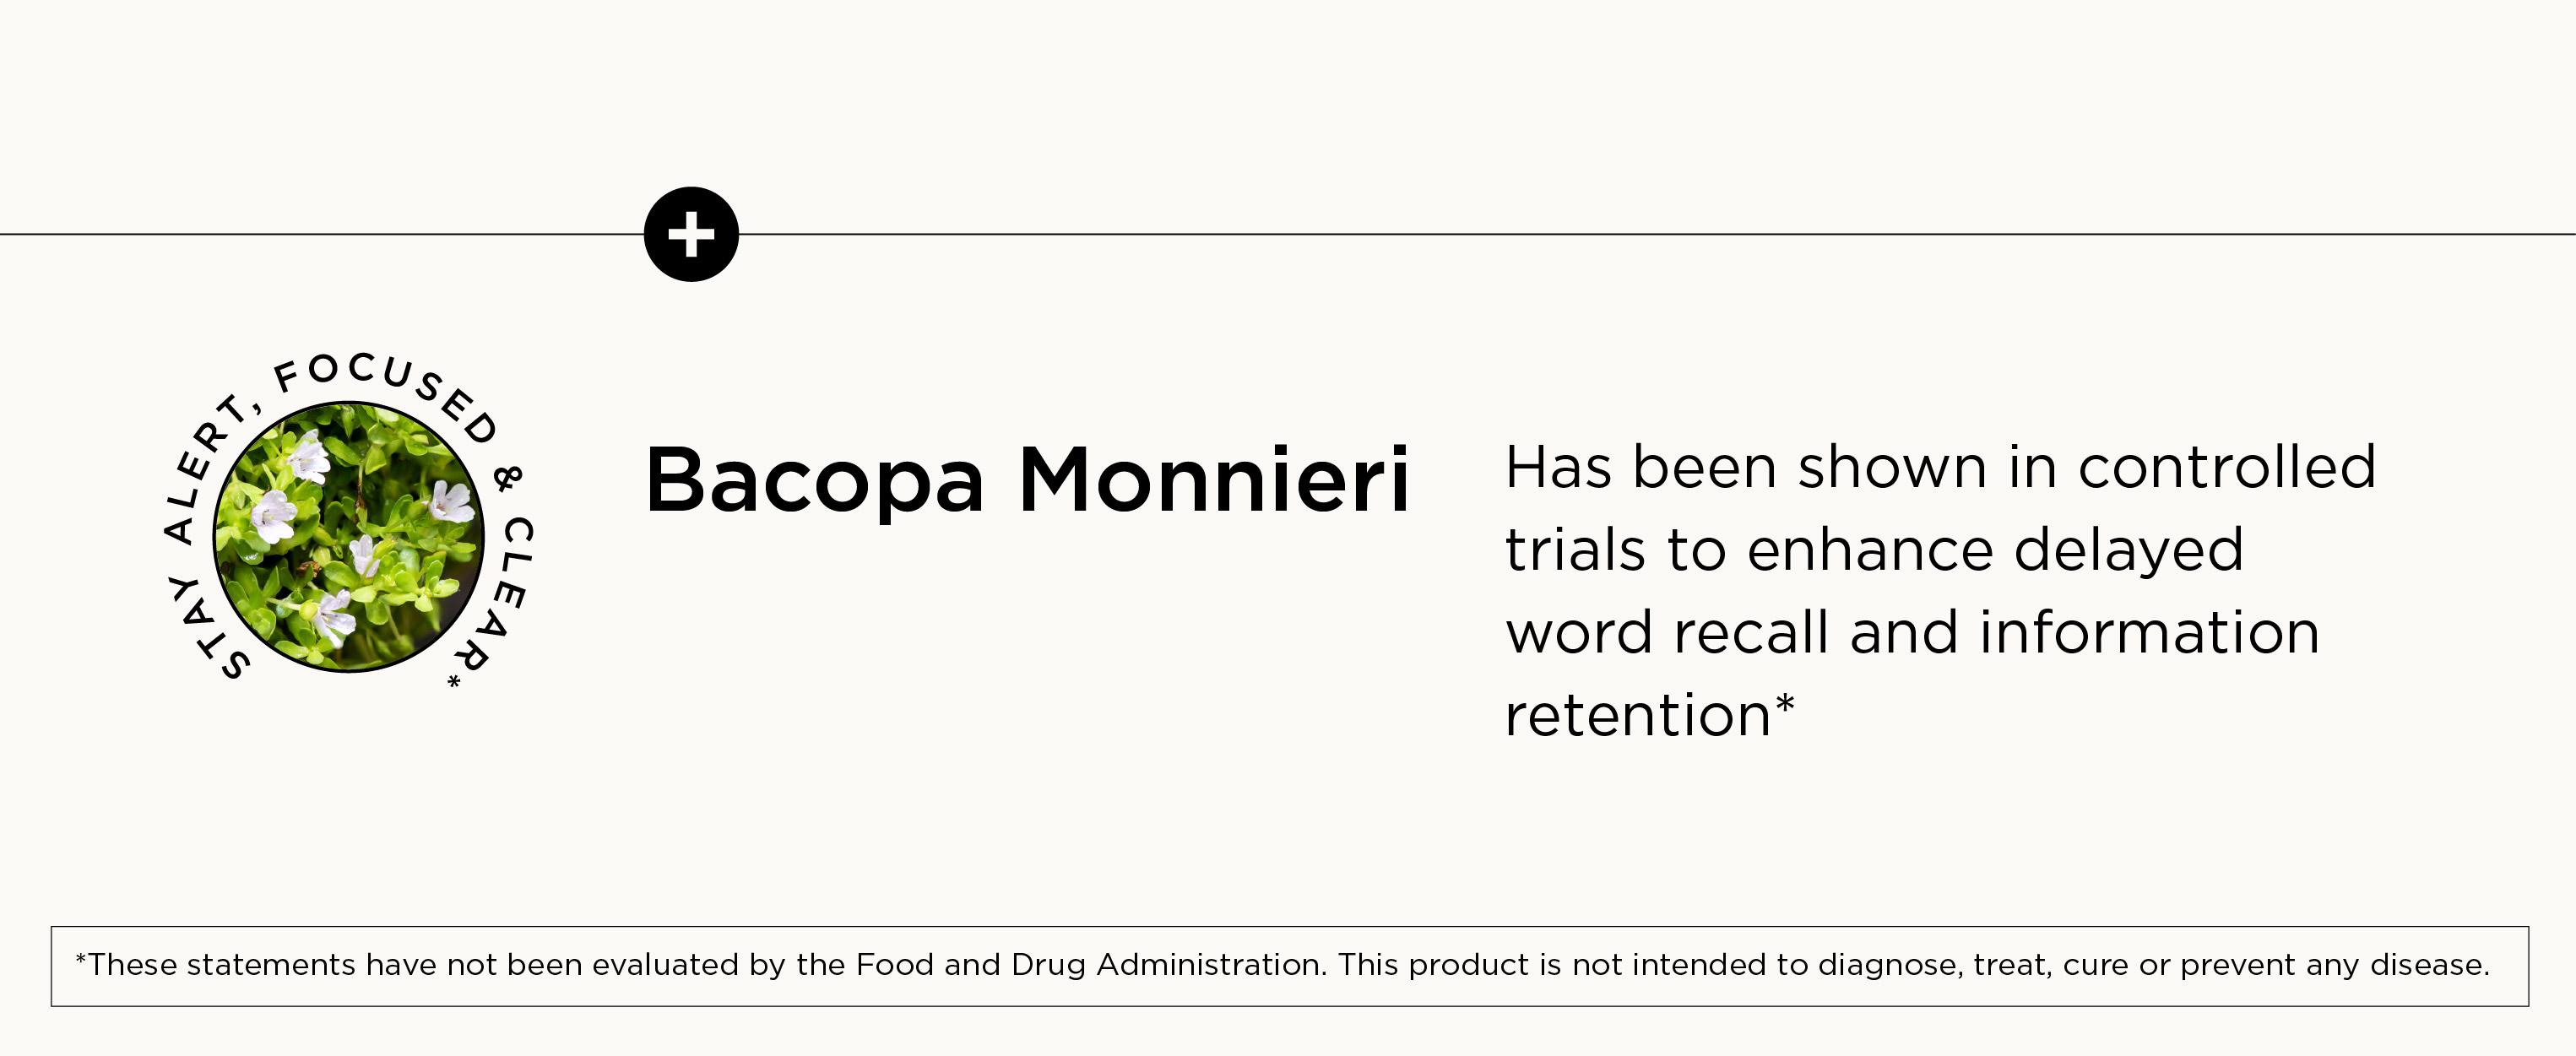Click the word Monnieri in the heading

(1213, 481)
